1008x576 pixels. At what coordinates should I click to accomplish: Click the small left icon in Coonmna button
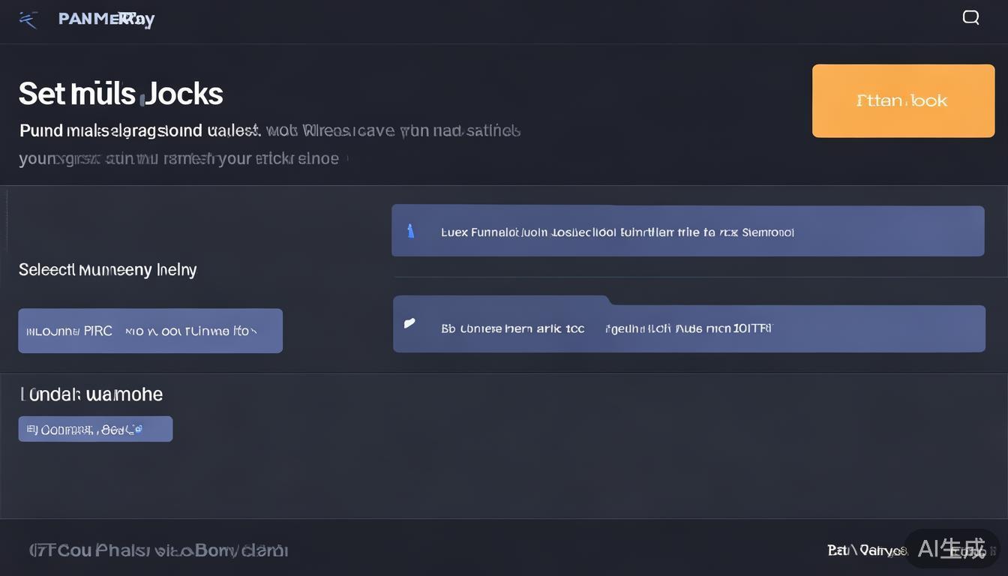pyautogui.click(x=32, y=430)
